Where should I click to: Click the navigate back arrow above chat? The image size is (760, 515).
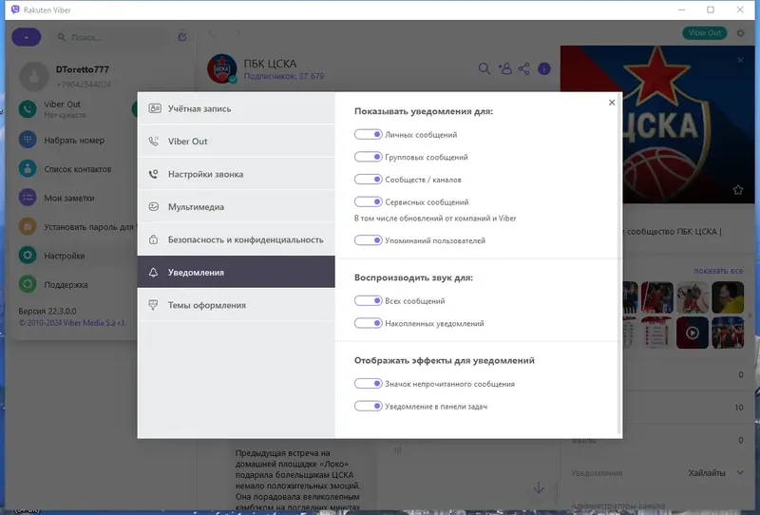pos(211,33)
